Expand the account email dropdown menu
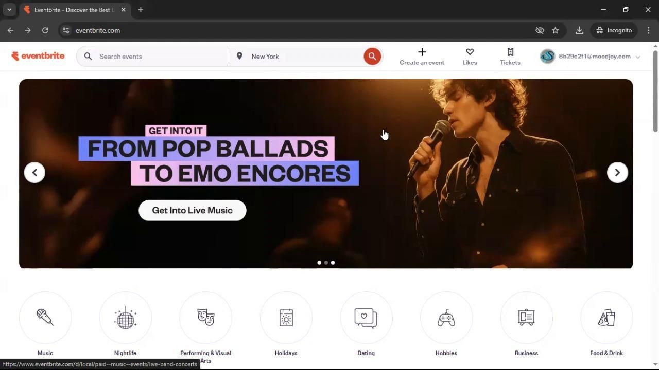The width and height of the screenshot is (659, 370). tap(638, 57)
